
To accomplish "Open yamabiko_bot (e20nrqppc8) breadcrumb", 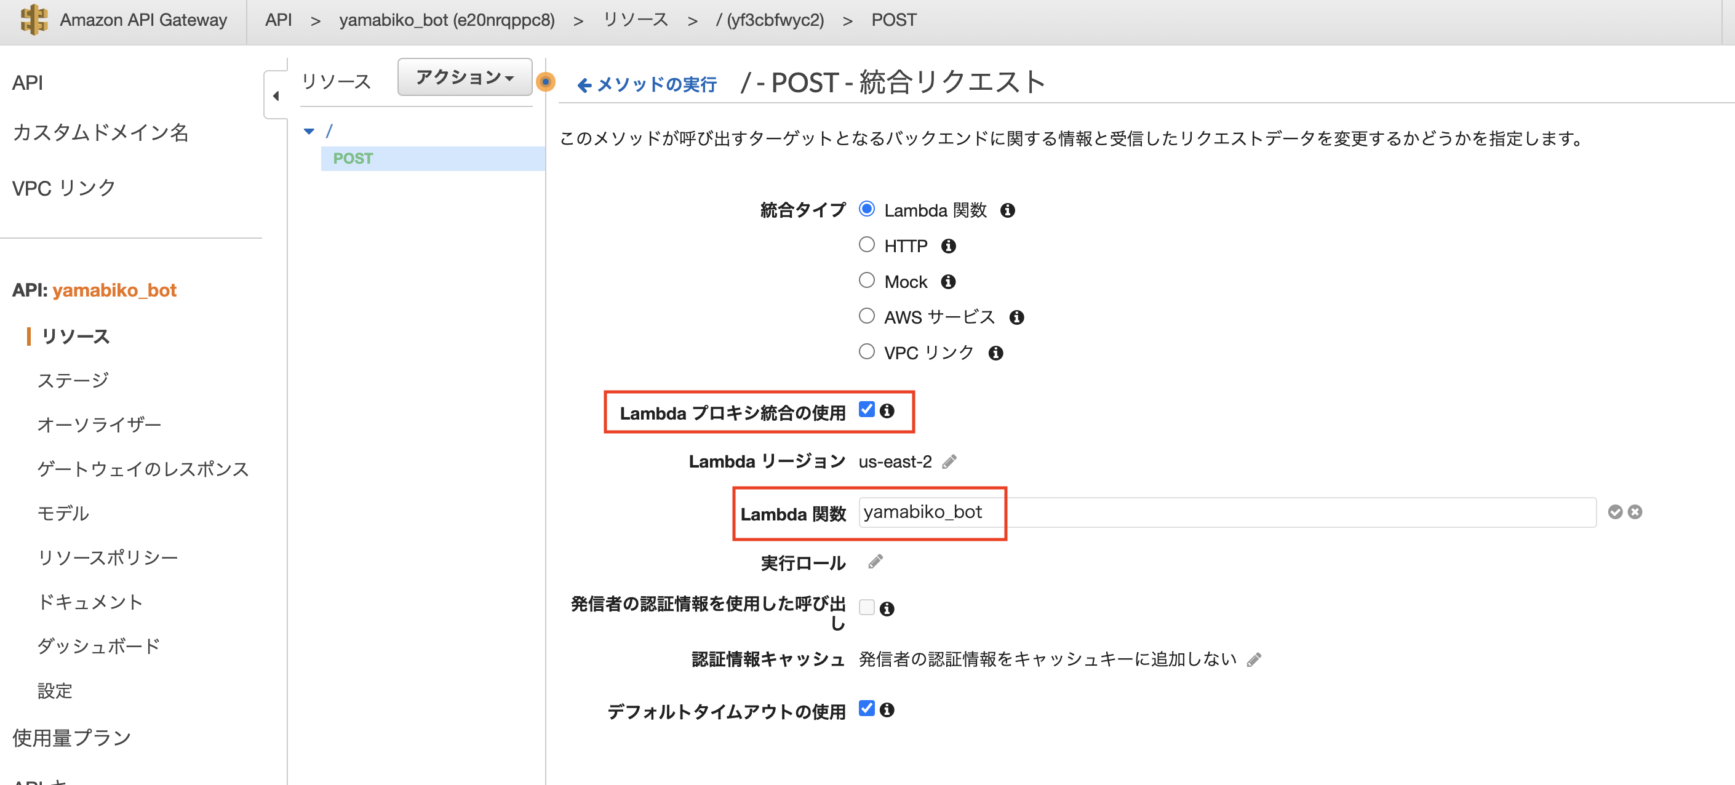I will [447, 20].
